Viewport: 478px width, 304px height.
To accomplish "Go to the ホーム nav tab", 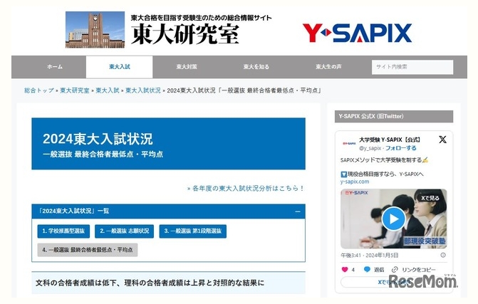I will coord(55,67).
